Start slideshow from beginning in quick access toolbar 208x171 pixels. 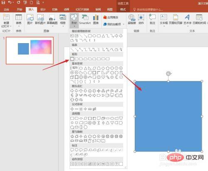point(25,2)
